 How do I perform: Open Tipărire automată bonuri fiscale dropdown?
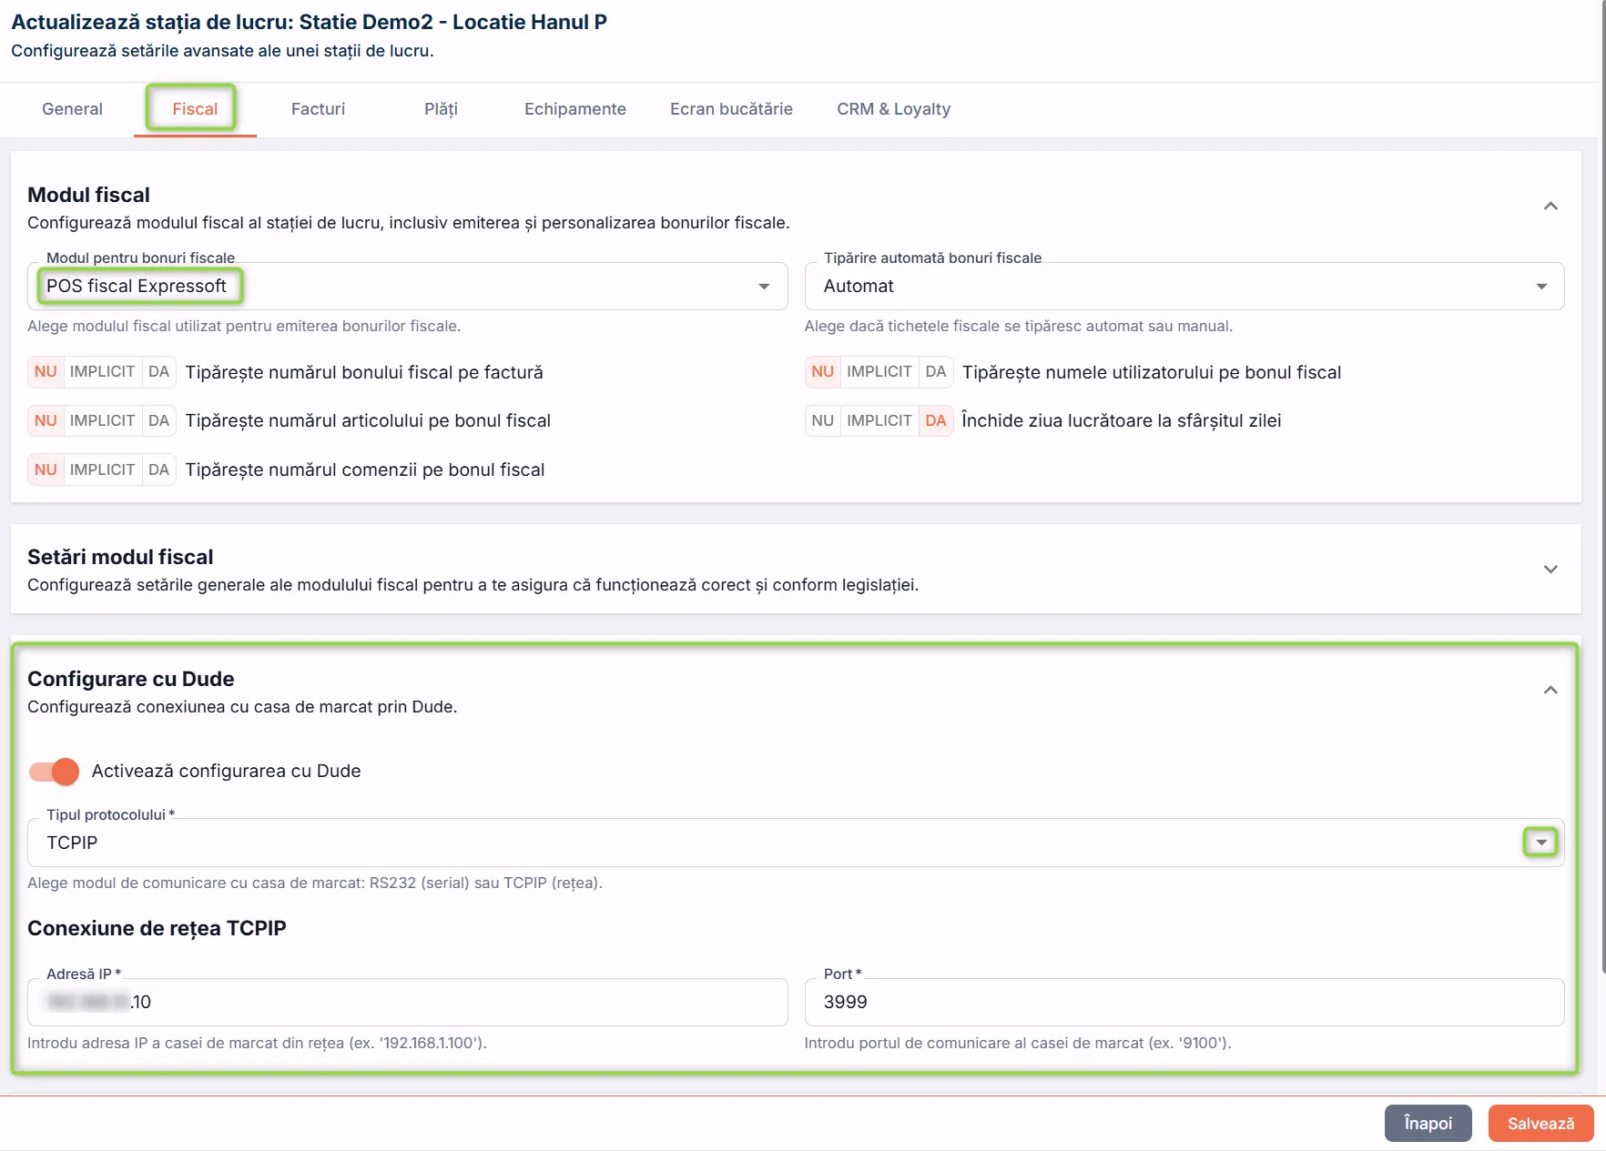point(1184,287)
